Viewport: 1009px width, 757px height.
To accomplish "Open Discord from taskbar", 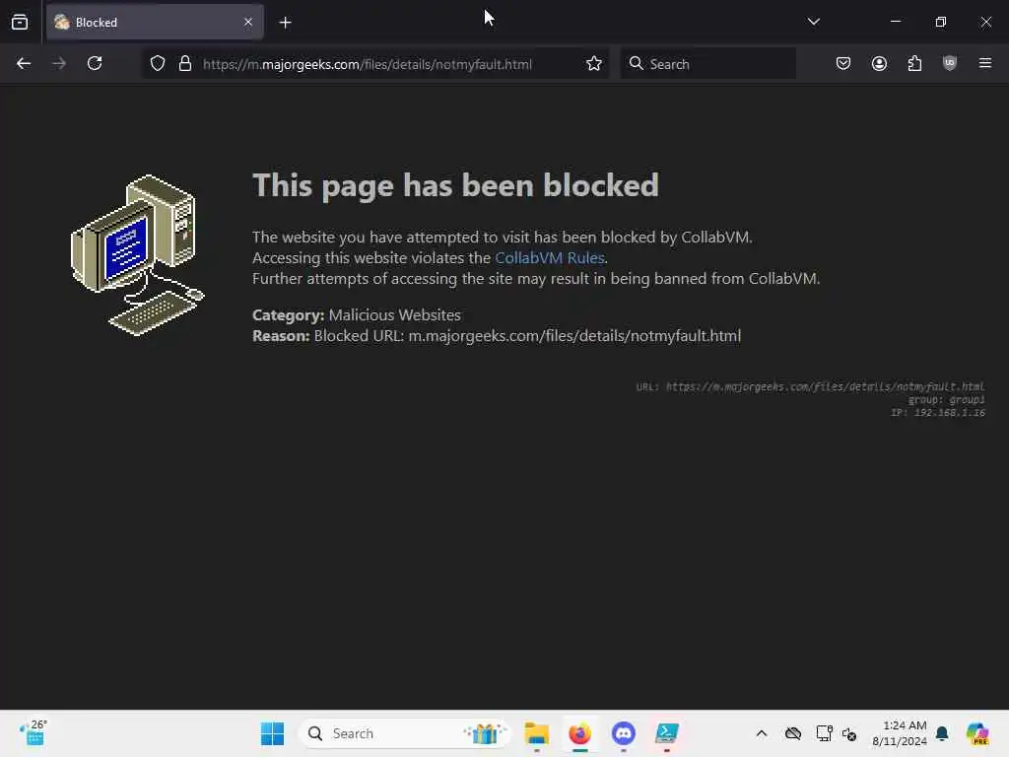I will pos(623,733).
